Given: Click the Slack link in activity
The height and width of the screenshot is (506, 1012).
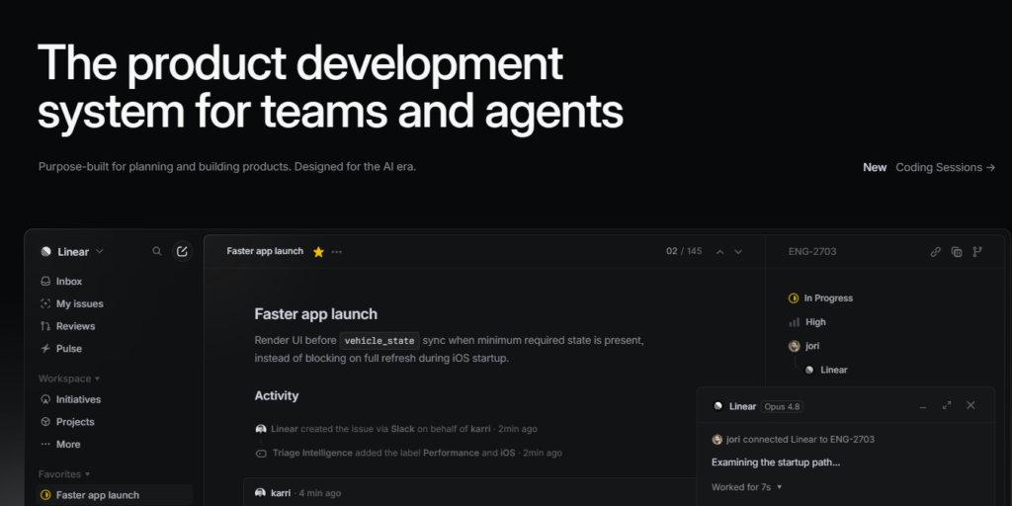Looking at the screenshot, I should click(403, 429).
